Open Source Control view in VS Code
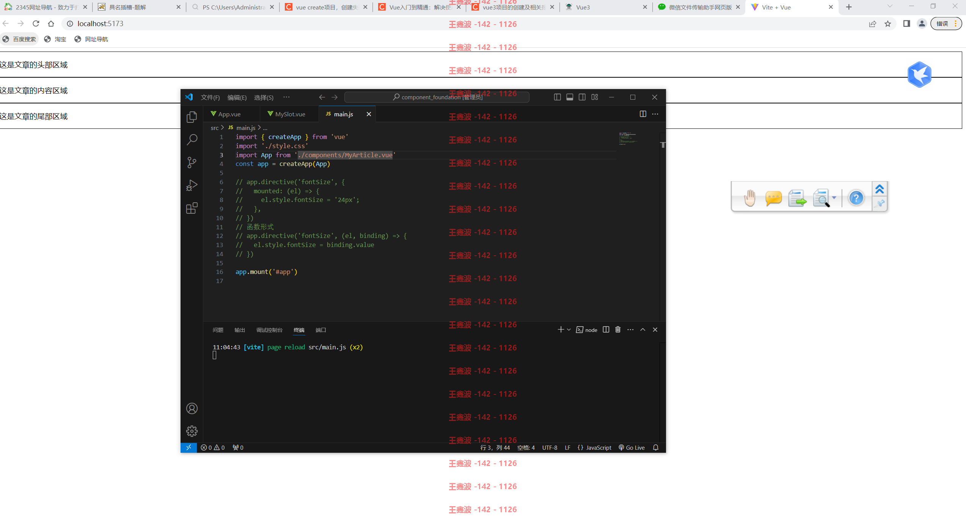Viewport: 966px width, 524px height. click(x=192, y=163)
